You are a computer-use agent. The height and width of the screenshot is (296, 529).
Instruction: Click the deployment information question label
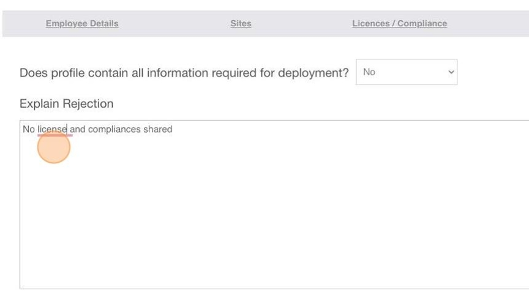click(184, 73)
